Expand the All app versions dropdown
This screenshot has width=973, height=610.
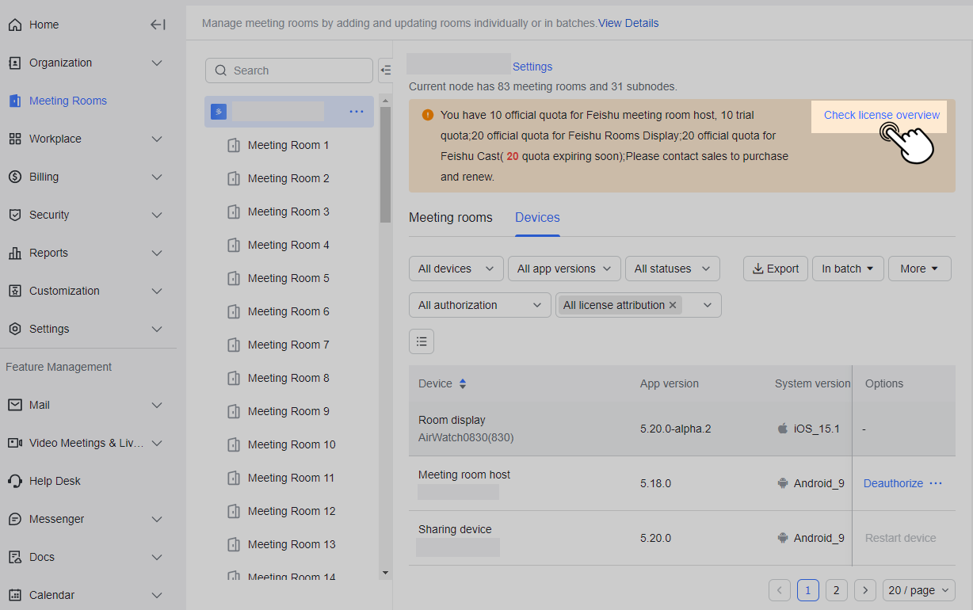(x=563, y=269)
